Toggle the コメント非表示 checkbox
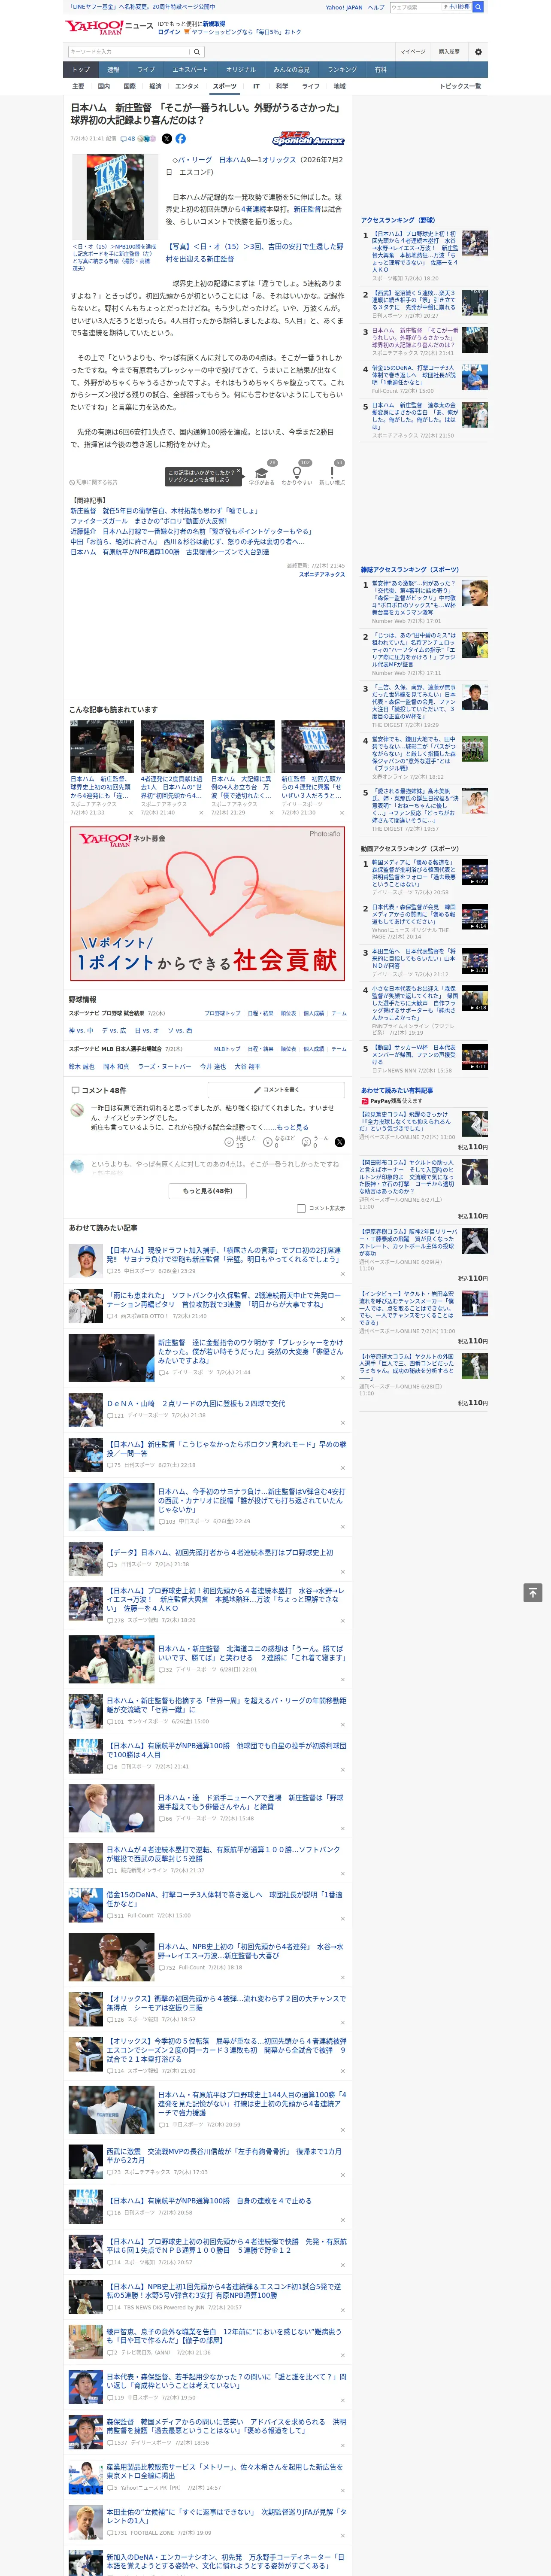 301,1208
